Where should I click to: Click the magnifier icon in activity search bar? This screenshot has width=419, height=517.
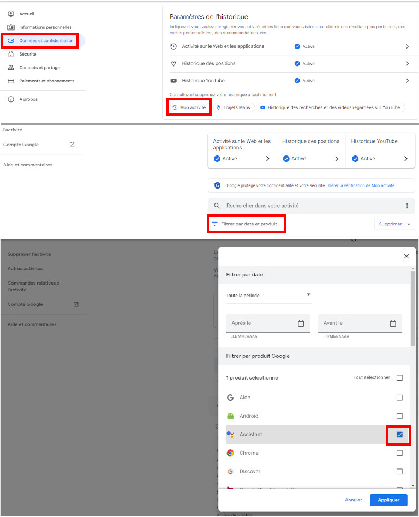click(x=217, y=206)
